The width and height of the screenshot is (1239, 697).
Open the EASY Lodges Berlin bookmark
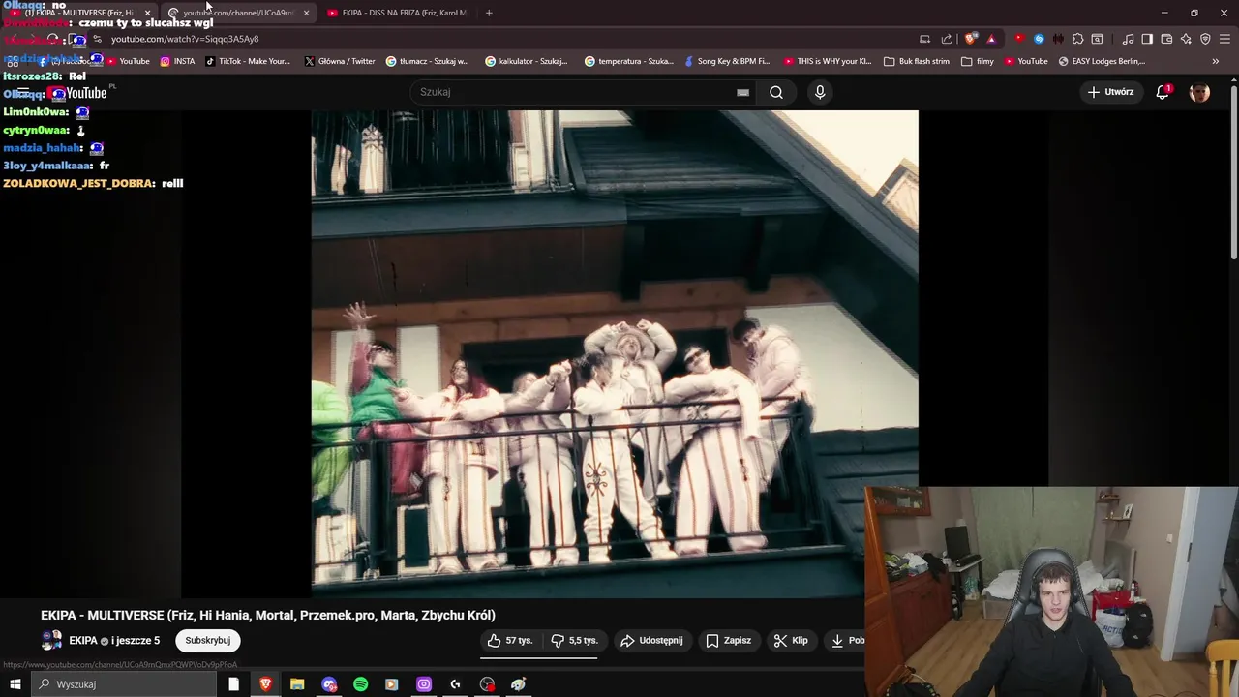(1103, 61)
